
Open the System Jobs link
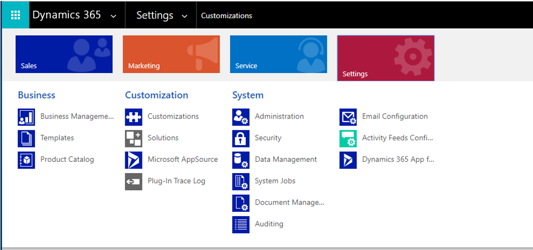click(275, 181)
